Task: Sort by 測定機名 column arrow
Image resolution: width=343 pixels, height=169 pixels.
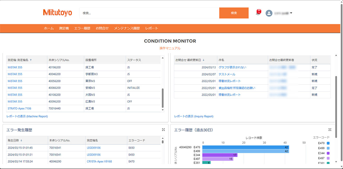Action: pyautogui.click(x=31, y=60)
